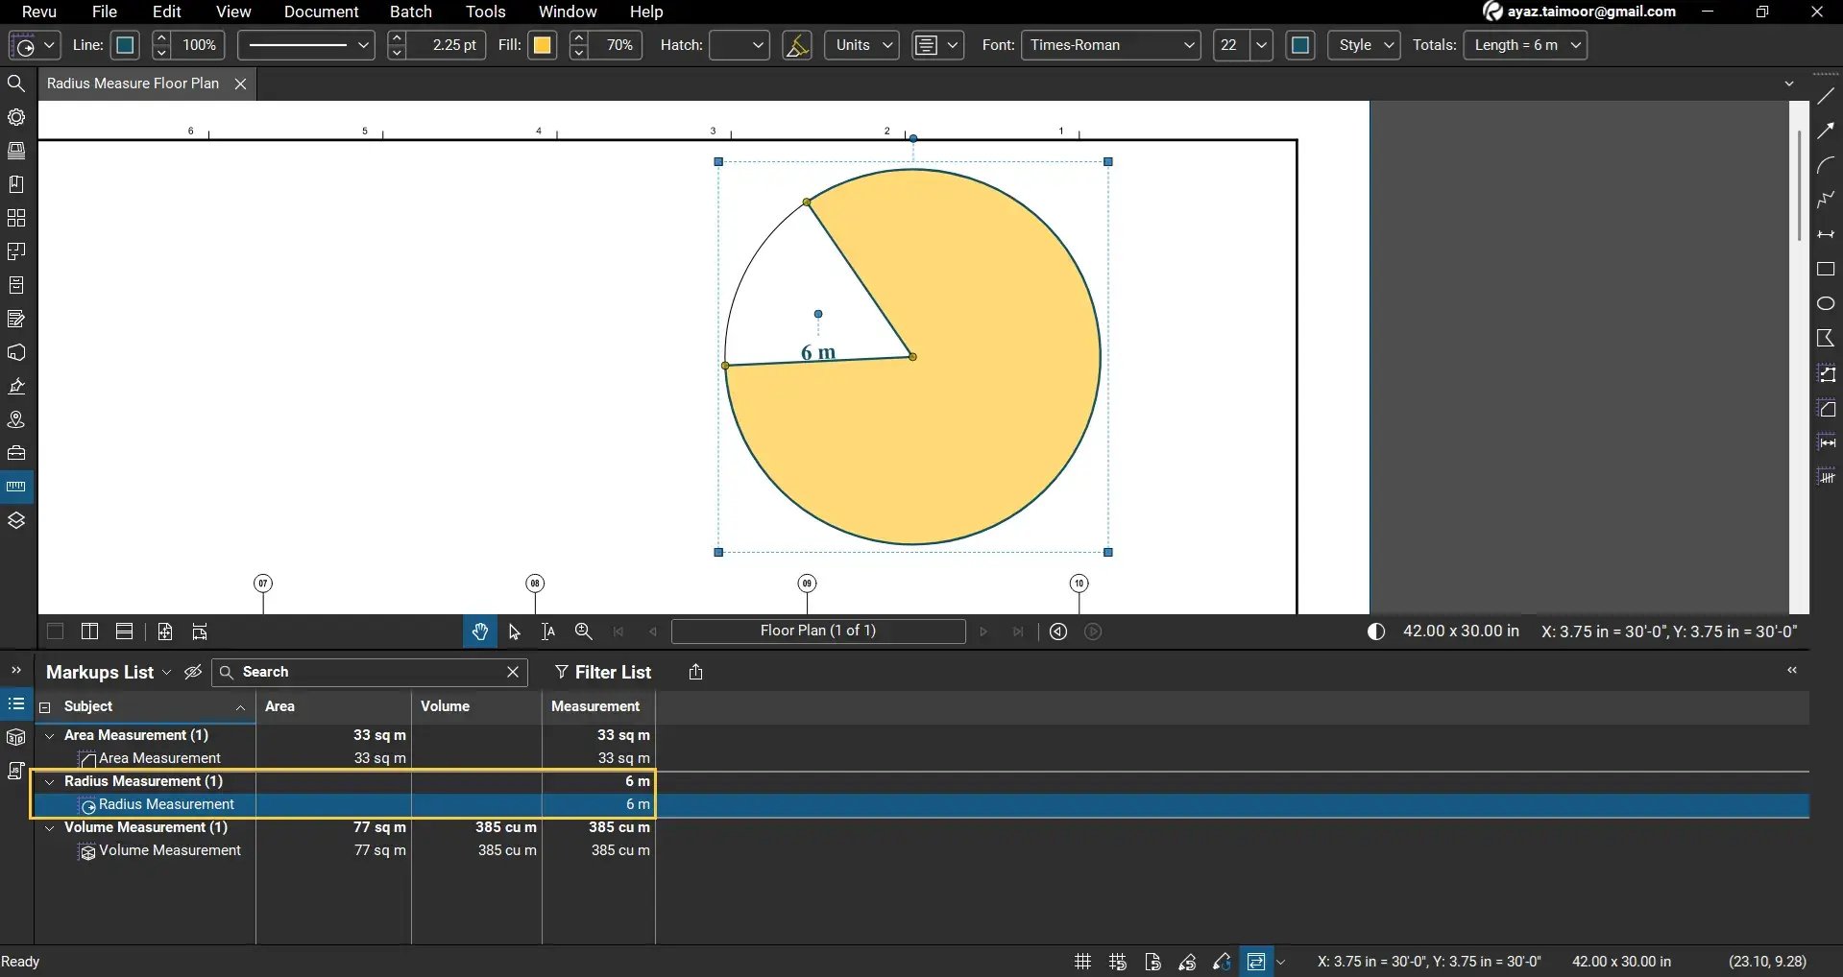Open the Font Times-Roman dropdown
1843x977 pixels.
(x=1110, y=45)
